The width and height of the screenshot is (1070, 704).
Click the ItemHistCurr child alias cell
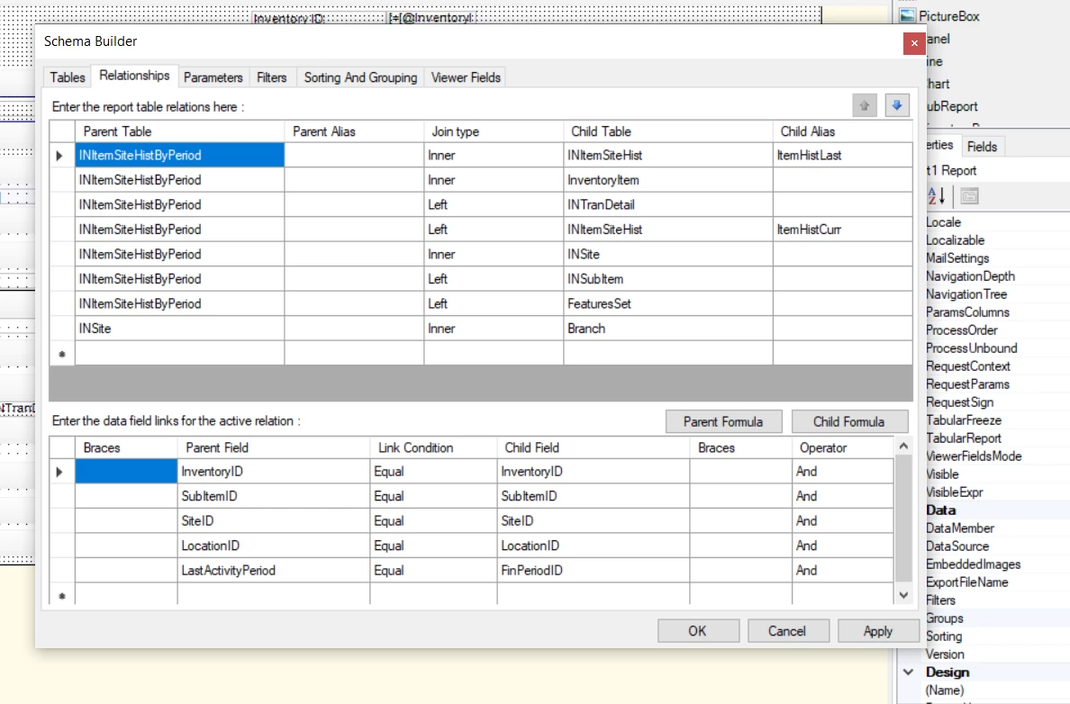(842, 230)
